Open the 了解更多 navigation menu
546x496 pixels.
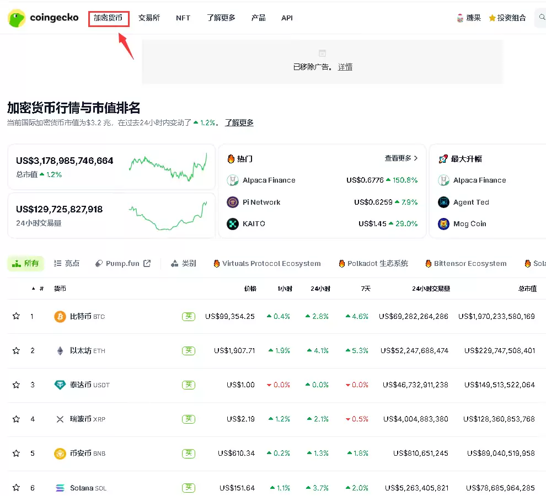(x=221, y=17)
